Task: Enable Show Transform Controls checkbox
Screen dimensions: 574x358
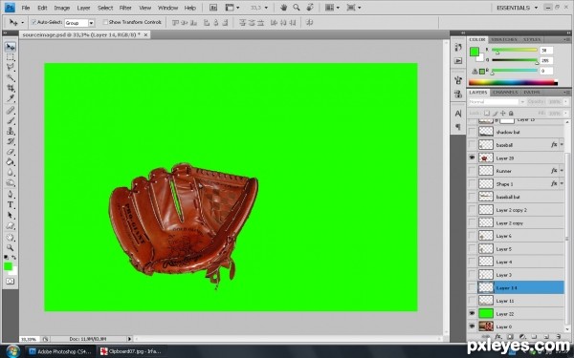Action: click(105, 22)
